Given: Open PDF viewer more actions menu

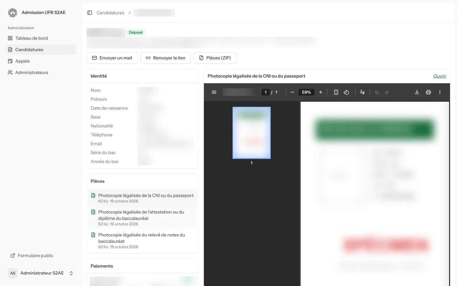Looking at the screenshot, I should pos(440,92).
